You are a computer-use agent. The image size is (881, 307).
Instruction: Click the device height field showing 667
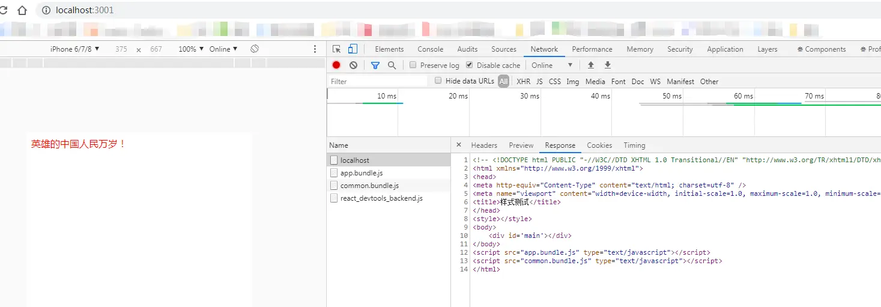(156, 49)
